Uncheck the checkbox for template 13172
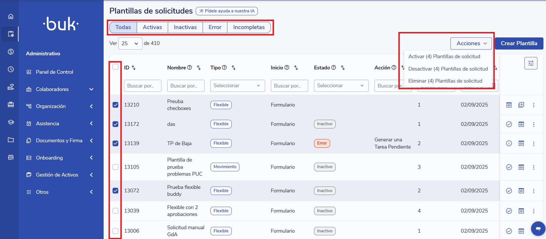Viewport: 546px width, 239px height. click(x=115, y=124)
